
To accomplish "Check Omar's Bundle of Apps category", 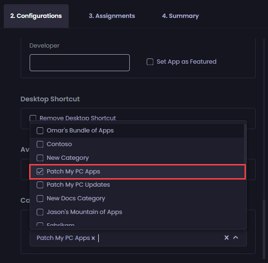I will pyautogui.click(x=40, y=131).
